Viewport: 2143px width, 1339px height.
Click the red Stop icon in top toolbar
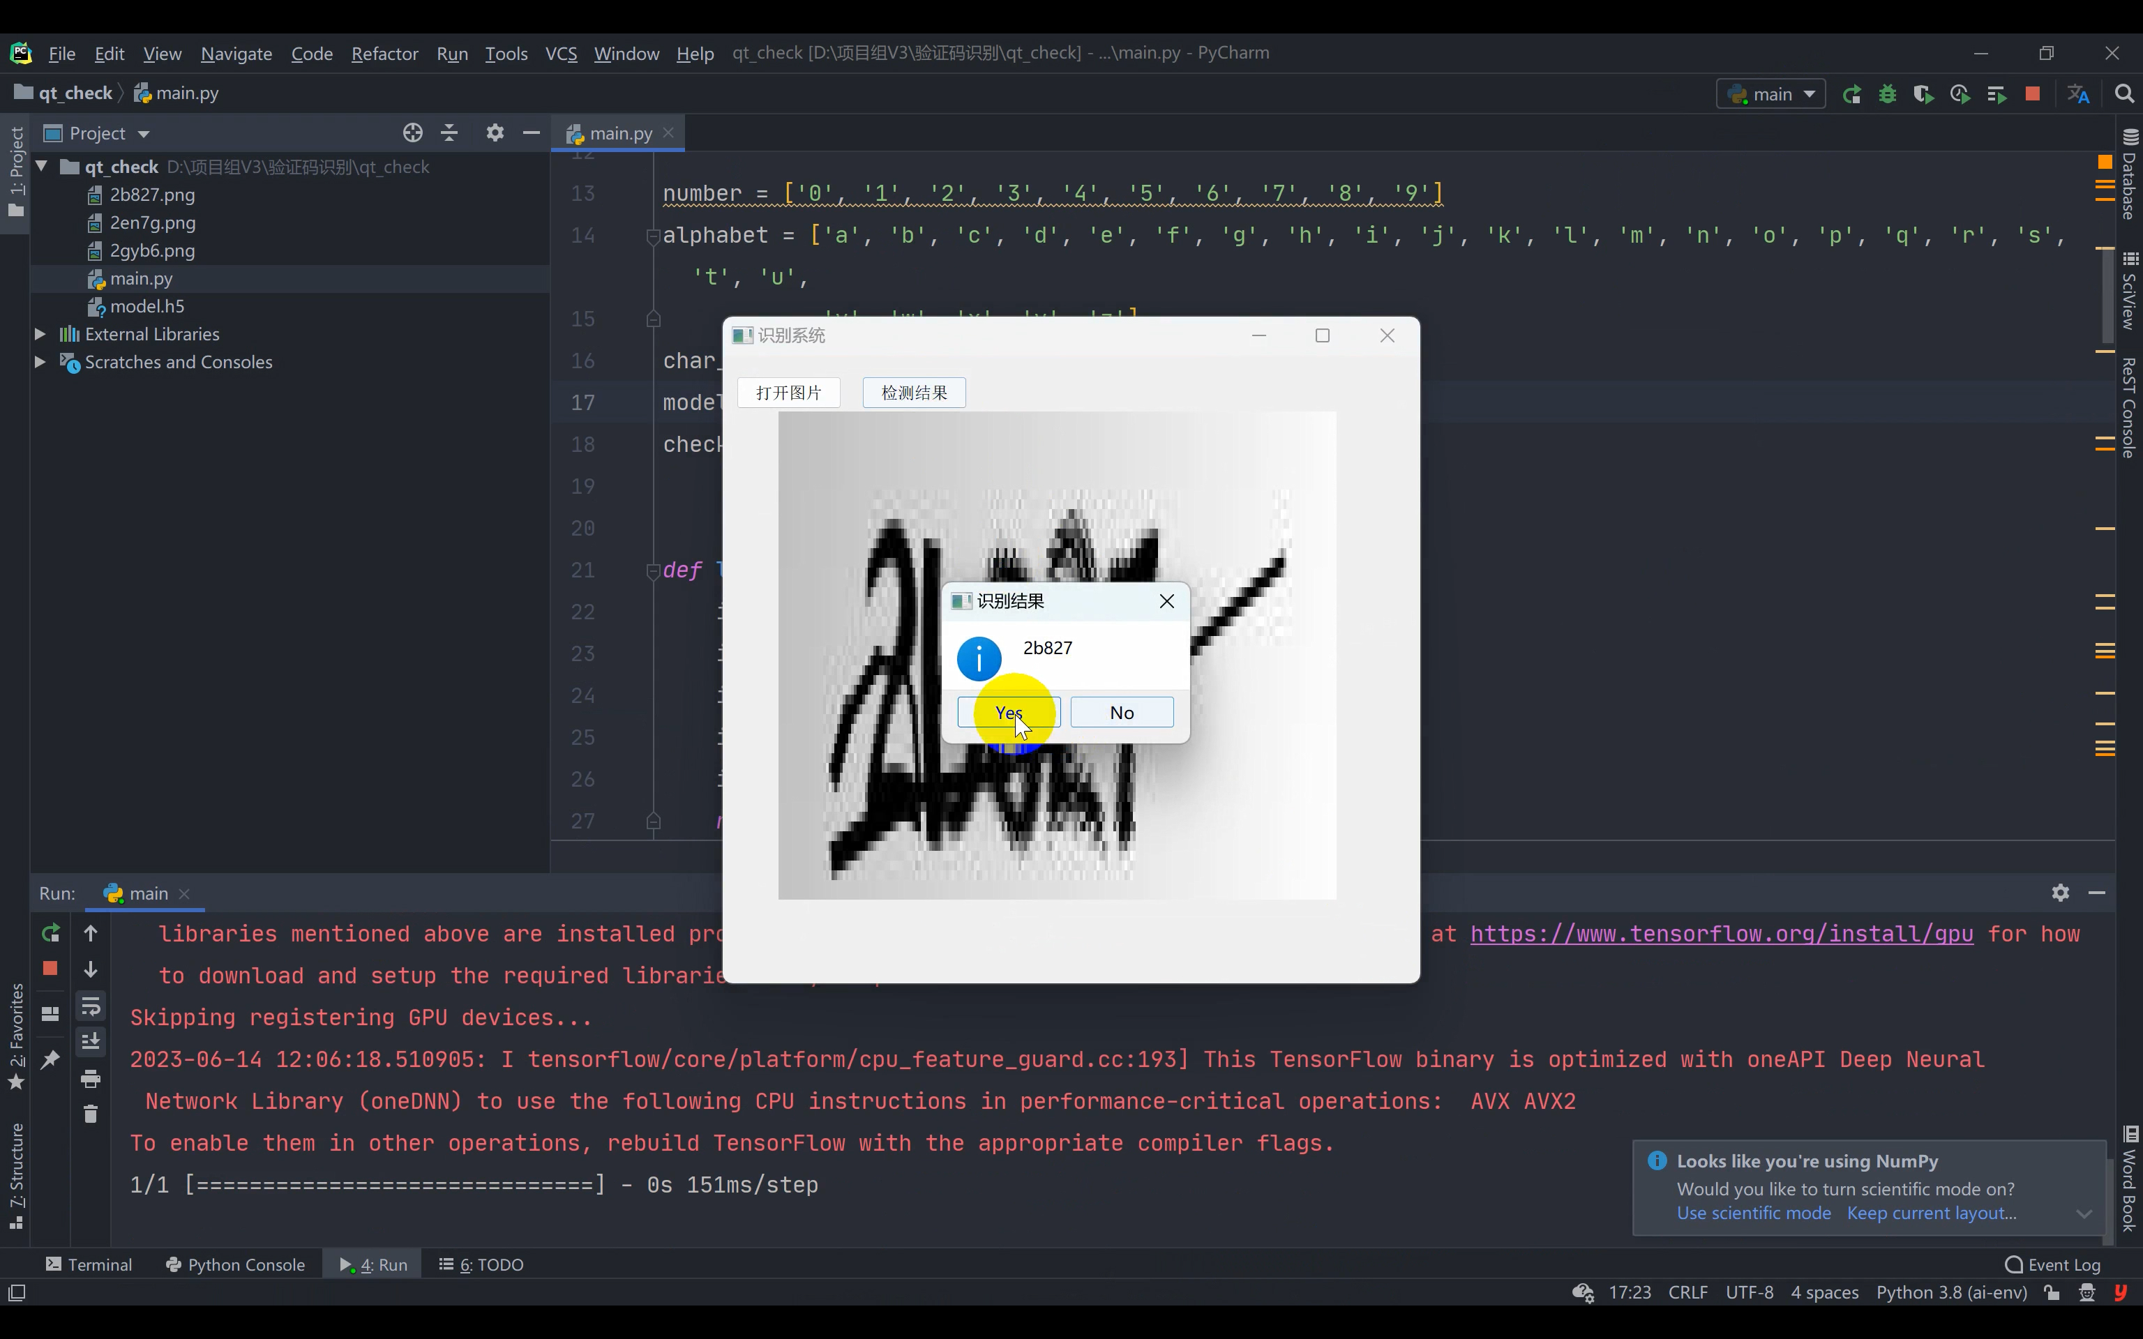point(2032,94)
